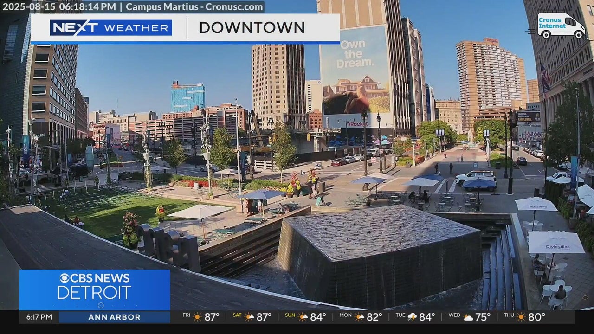Click Wednesday's 75° temperature
594x334 pixels.
point(483,317)
